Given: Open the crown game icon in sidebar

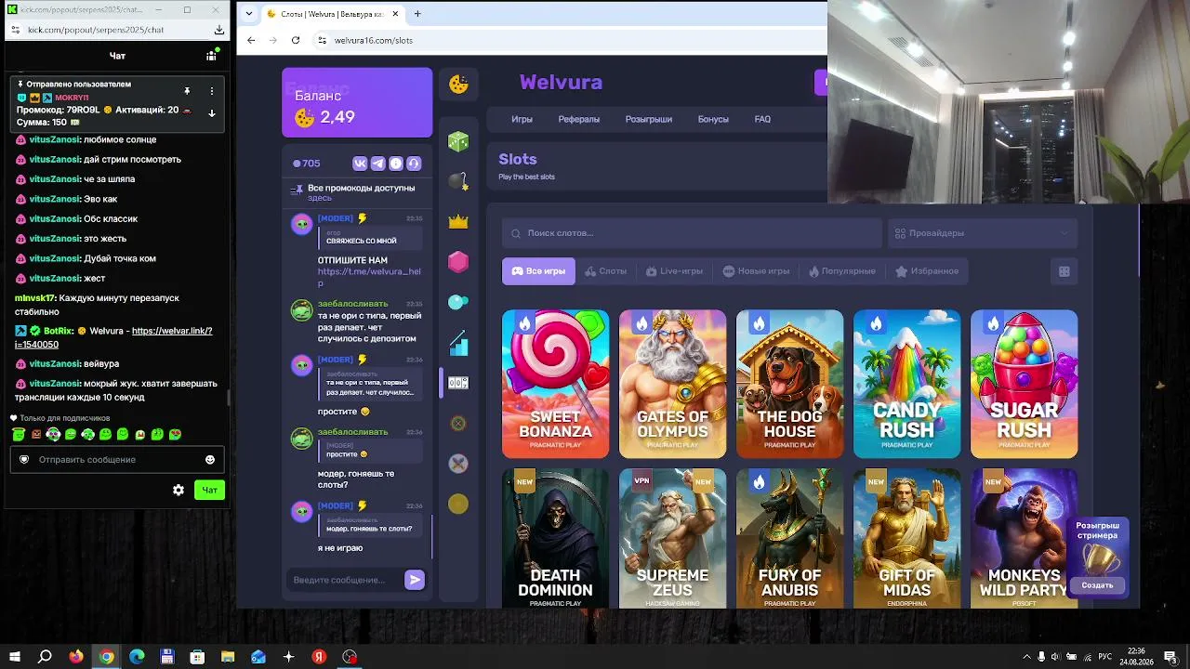Looking at the screenshot, I should click(458, 221).
